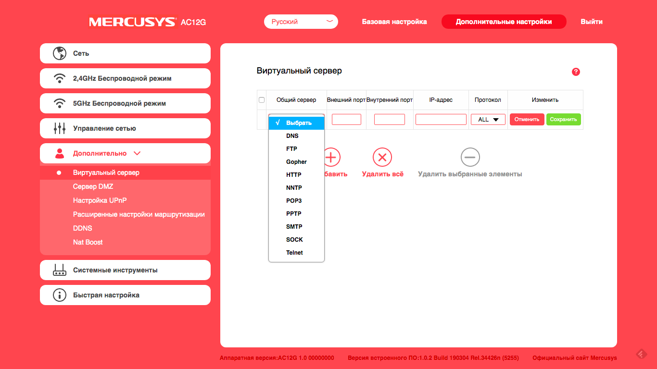Open the ALL protocol dropdown
Image resolution: width=657 pixels, height=369 pixels.
coord(488,120)
